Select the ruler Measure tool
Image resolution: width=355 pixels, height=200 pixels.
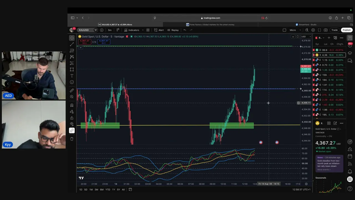click(72, 91)
